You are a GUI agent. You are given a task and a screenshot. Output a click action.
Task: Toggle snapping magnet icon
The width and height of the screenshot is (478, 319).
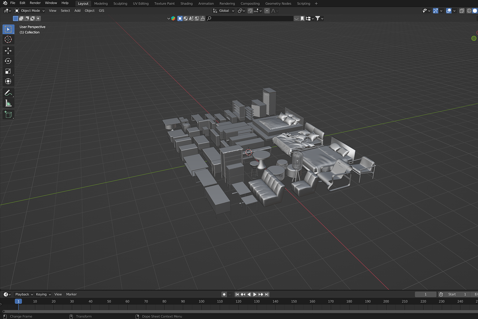251,11
